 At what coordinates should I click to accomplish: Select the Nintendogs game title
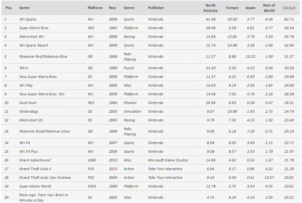point(29,111)
